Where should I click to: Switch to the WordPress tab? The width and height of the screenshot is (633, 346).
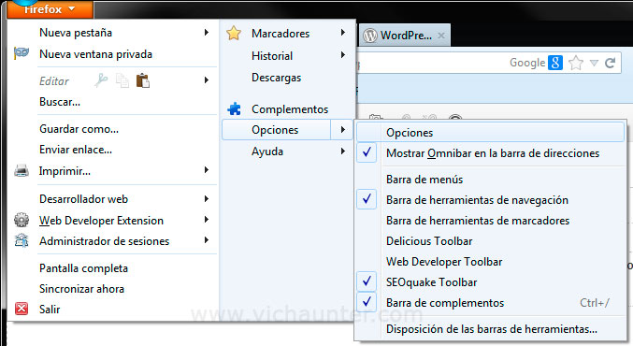[x=405, y=36]
